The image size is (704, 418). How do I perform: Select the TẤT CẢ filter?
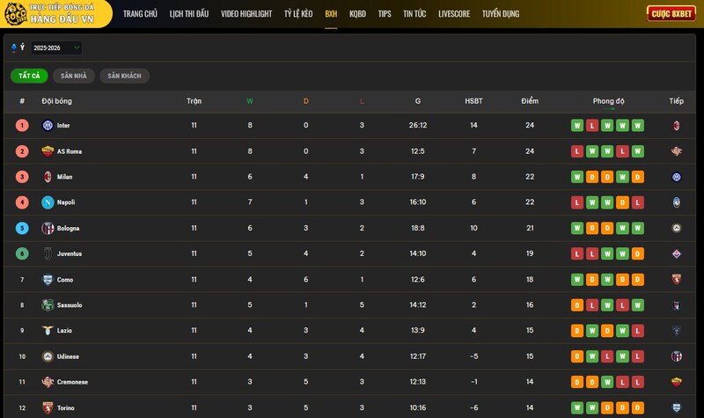pyautogui.click(x=29, y=77)
